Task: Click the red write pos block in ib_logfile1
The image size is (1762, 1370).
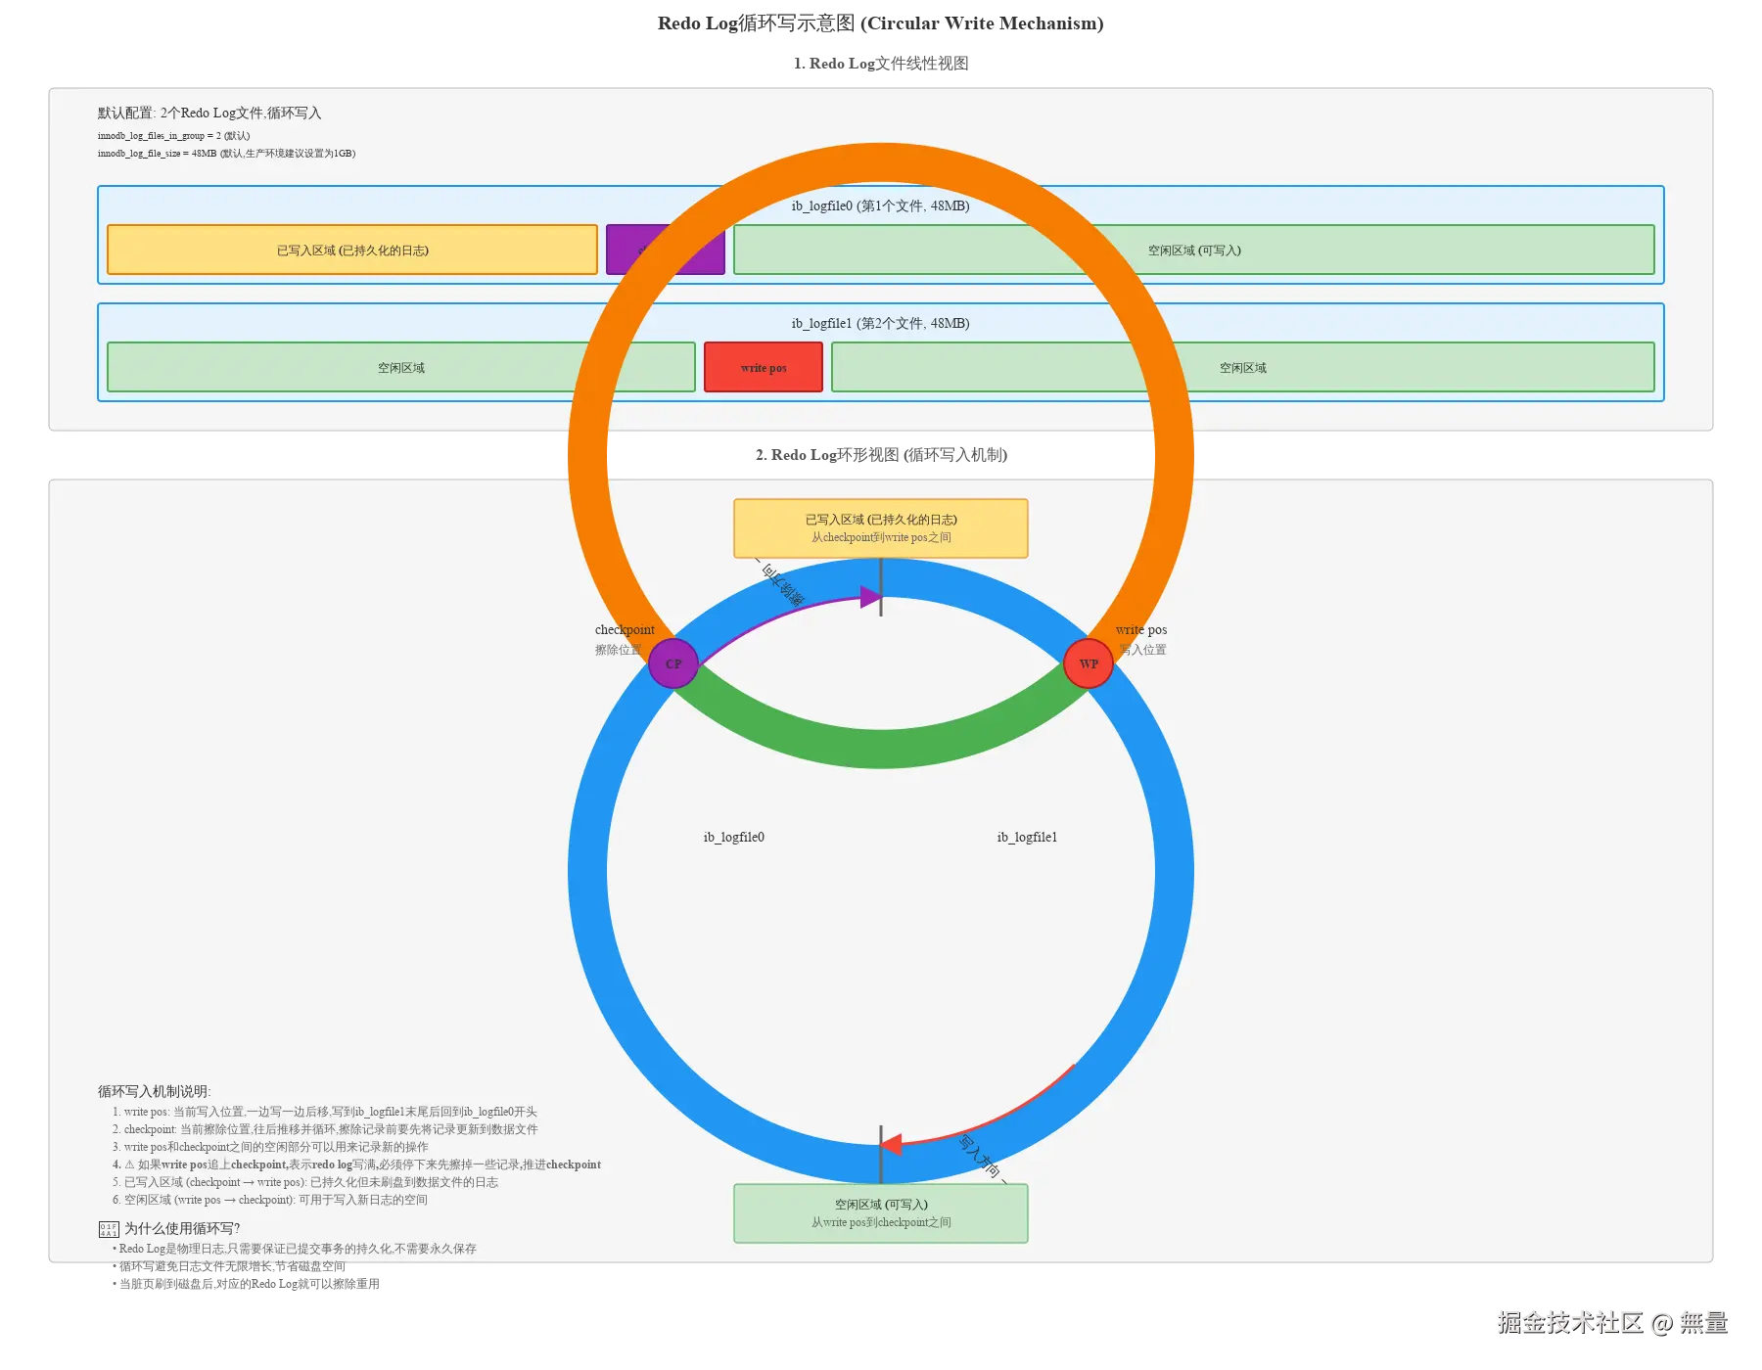Action: coord(763,368)
